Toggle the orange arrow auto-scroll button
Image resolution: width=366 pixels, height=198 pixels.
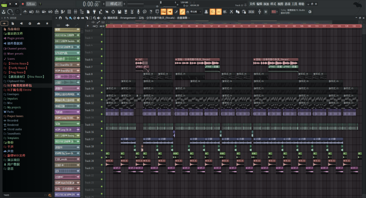tap(170, 11)
